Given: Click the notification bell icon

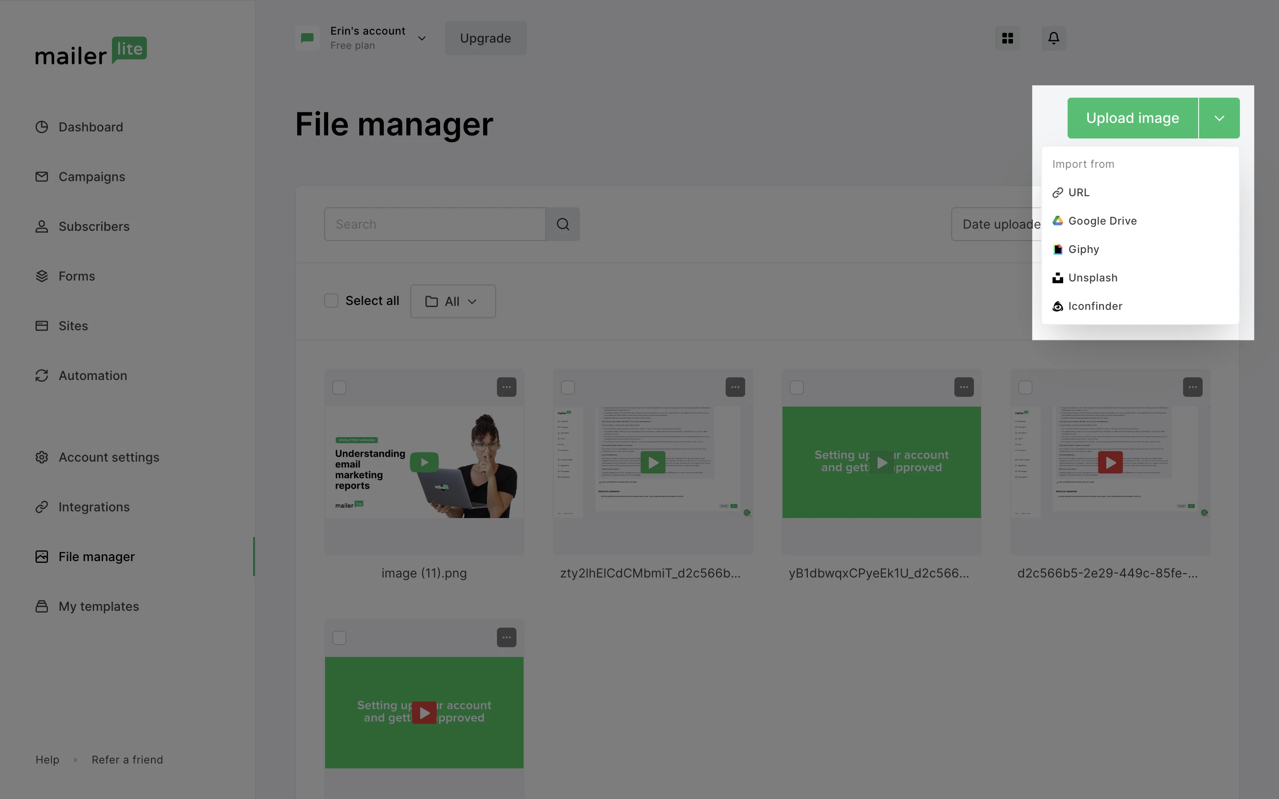Looking at the screenshot, I should pos(1053,38).
